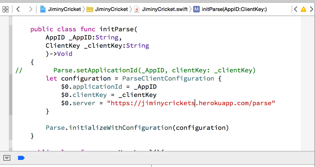Click the ')->Void' return type line
This screenshot has height=167, width=315.
59,54
